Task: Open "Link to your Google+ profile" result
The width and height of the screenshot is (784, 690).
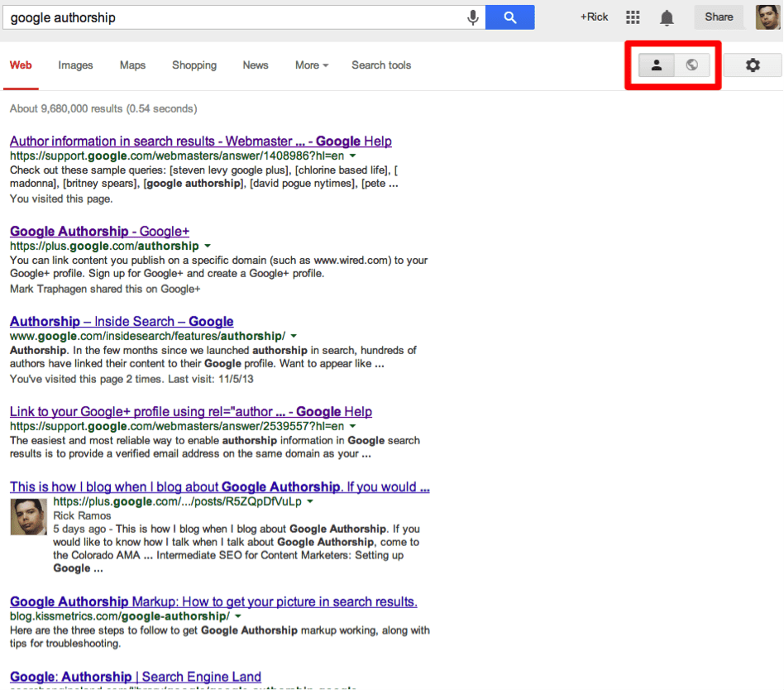Action: (x=191, y=411)
